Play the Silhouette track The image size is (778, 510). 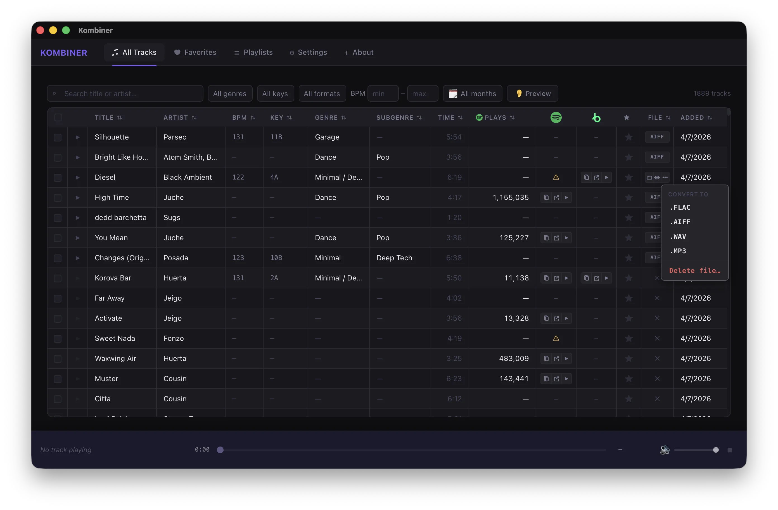tap(77, 137)
